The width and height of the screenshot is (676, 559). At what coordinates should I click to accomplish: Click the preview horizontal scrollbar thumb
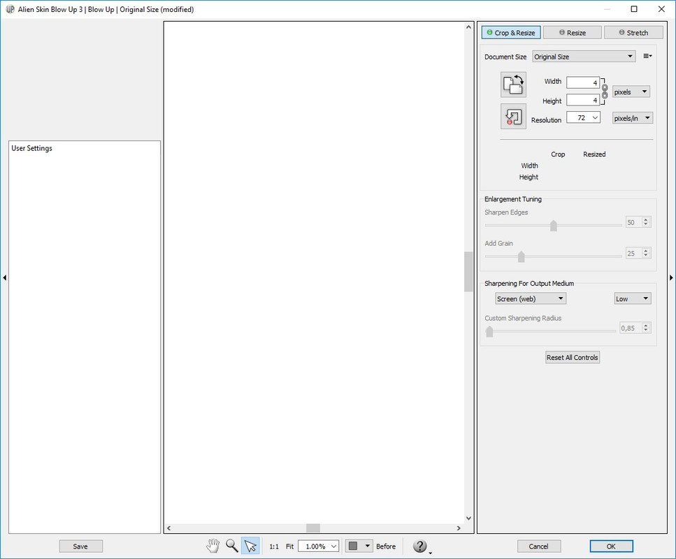pyautogui.click(x=313, y=528)
